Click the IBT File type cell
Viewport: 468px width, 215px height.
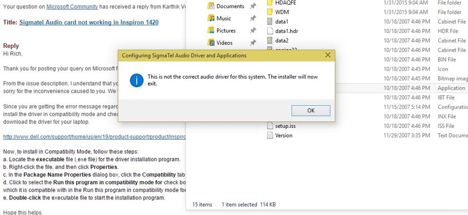click(446, 97)
